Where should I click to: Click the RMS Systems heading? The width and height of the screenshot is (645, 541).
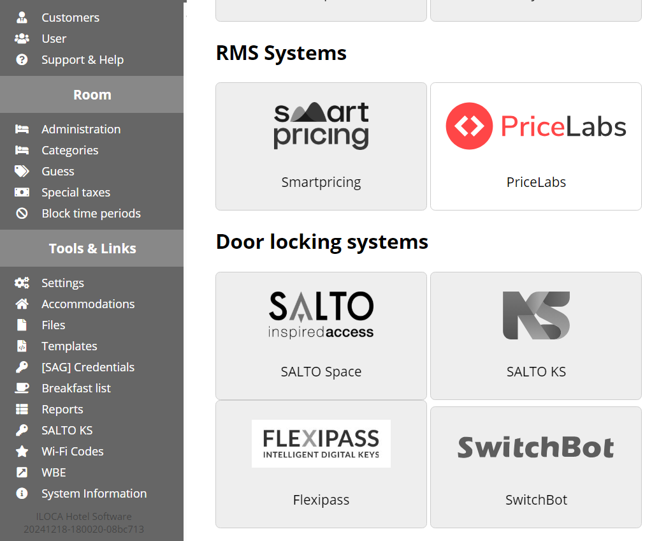pos(281,53)
